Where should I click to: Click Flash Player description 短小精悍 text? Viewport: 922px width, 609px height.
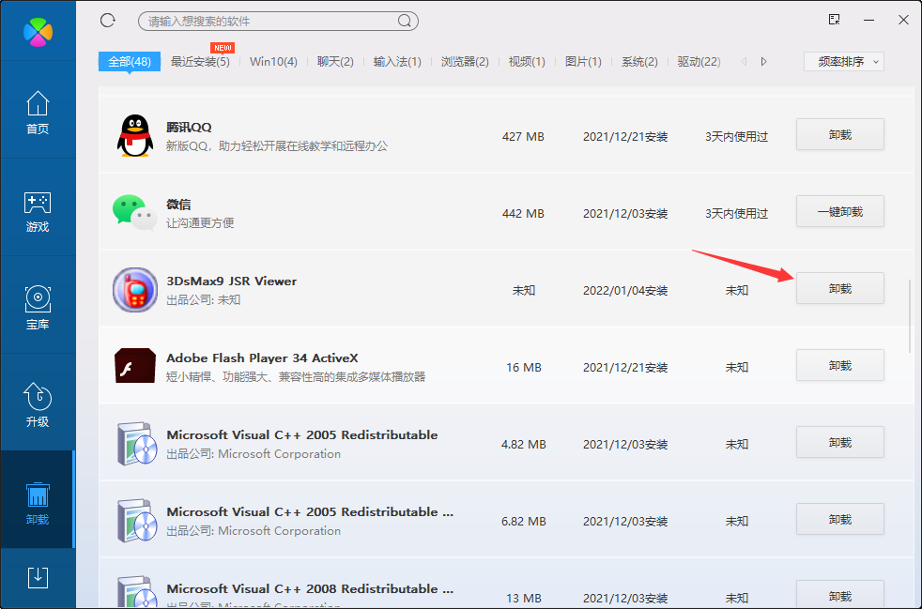(x=296, y=377)
